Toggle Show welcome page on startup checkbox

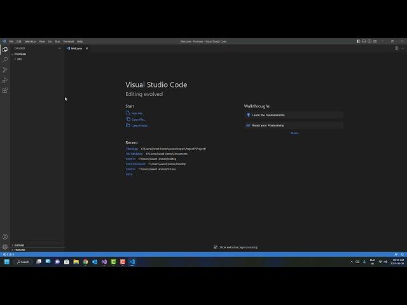pyautogui.click(x=216, y=247)
